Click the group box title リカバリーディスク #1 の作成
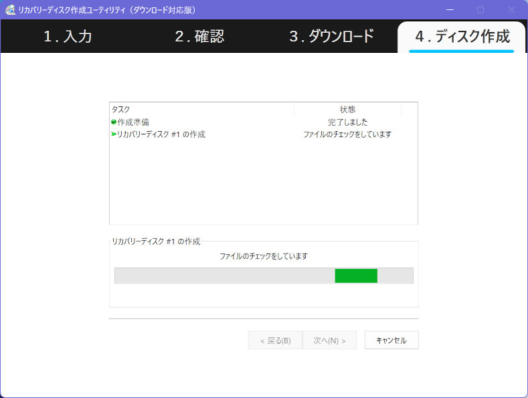Image resolution: width=528 pixels, height=398 pixels. coord(156,241)
